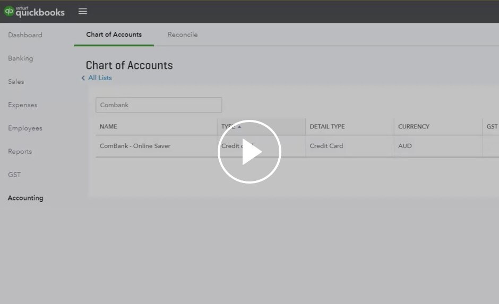Screen dimensions: 499x304
Task: Switch to the Chart of Accounts tab
Action: pos(114,34)
